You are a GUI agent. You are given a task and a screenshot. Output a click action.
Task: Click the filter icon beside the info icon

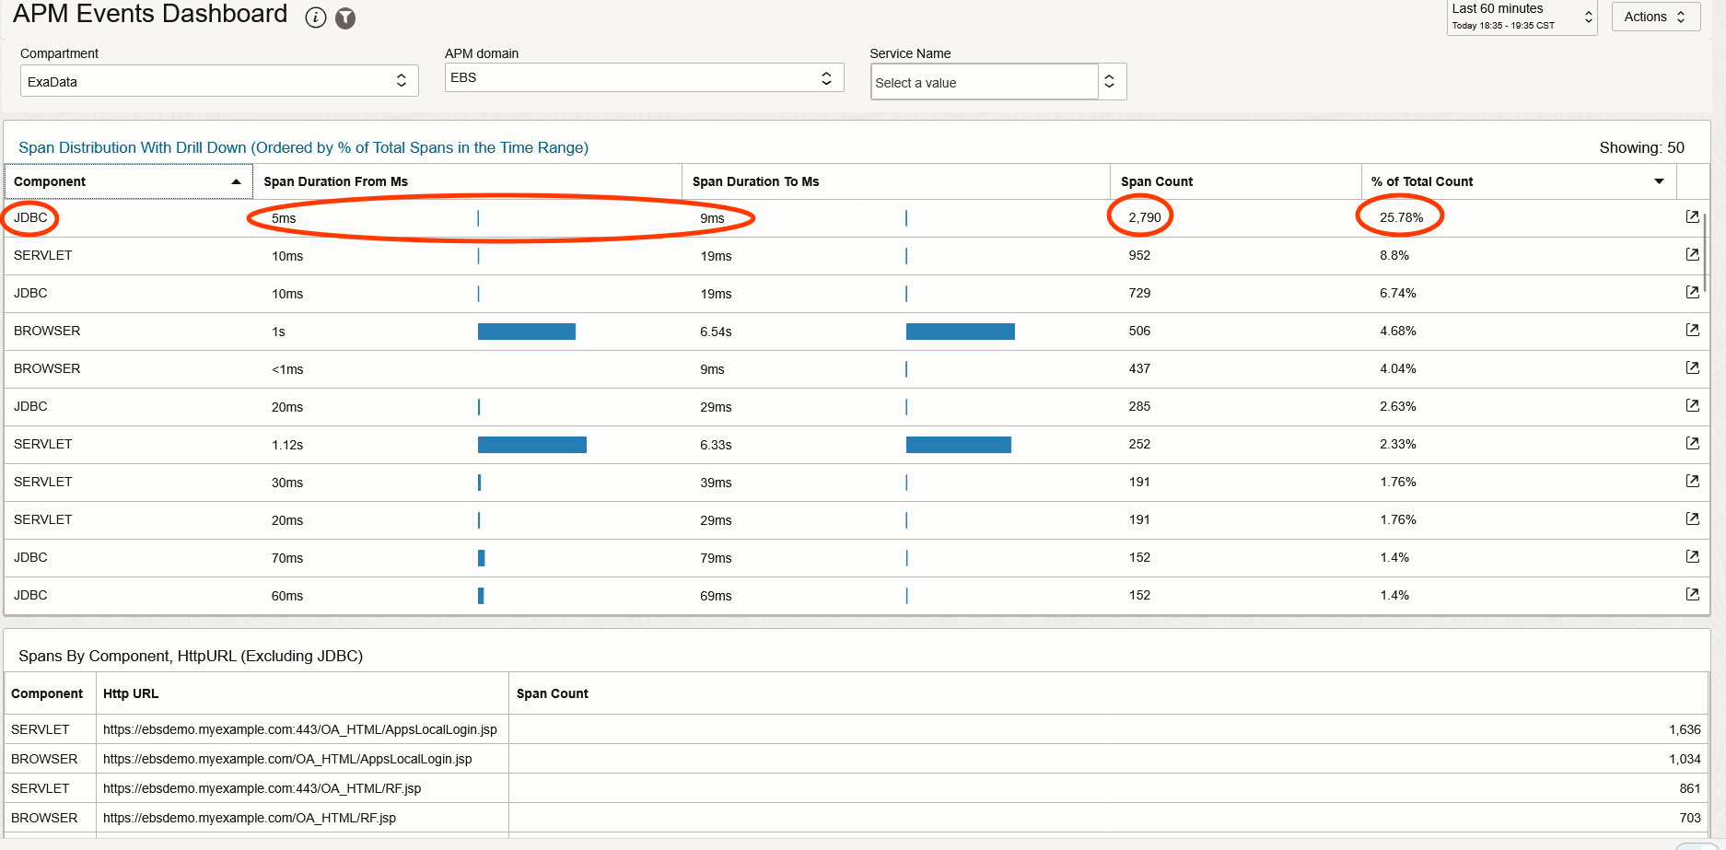[345, 17]
